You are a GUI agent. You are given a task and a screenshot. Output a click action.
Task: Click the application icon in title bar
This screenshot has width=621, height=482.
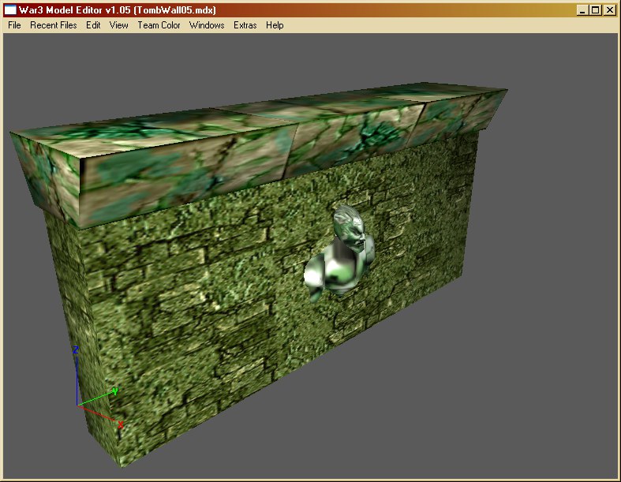pyautogui.click(x=10, y=10)
